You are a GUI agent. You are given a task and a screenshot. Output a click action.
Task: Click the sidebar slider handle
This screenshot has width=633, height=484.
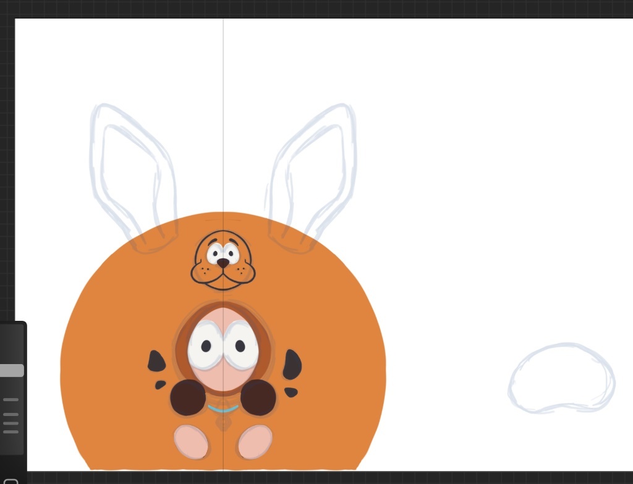click(x=12, y=370)
